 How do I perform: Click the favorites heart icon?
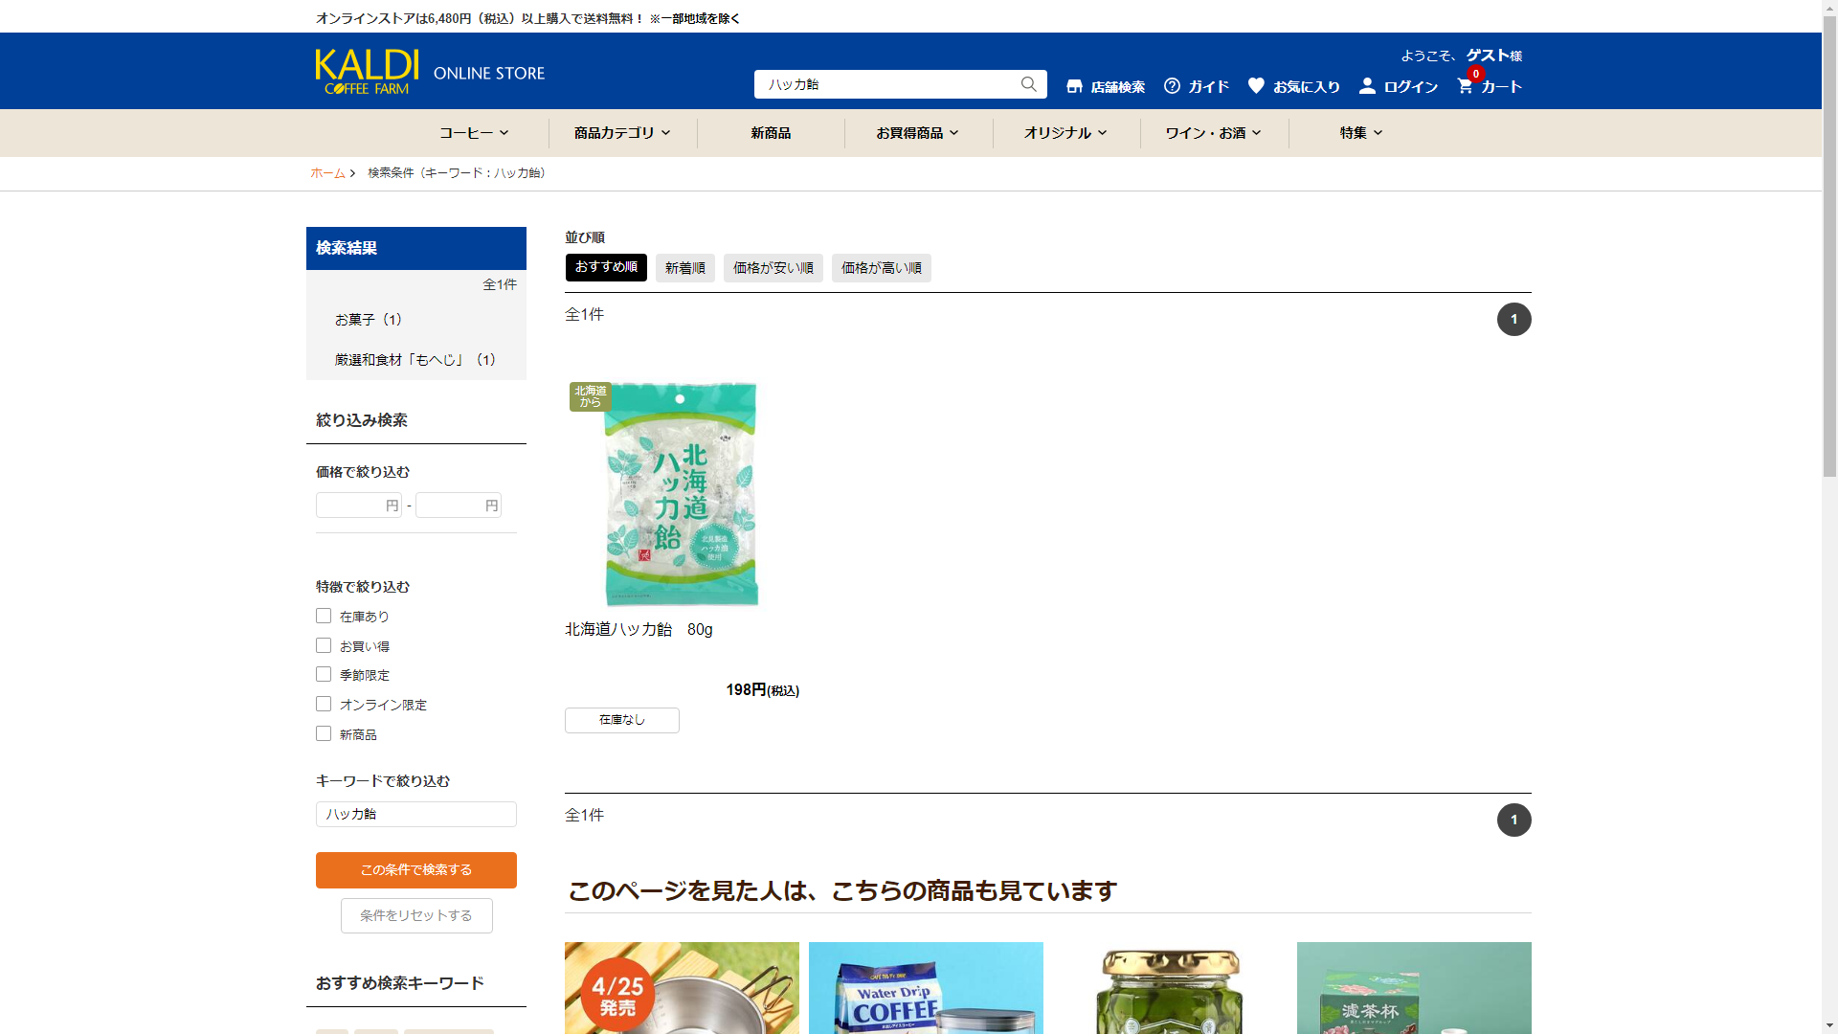(1256, 85)
